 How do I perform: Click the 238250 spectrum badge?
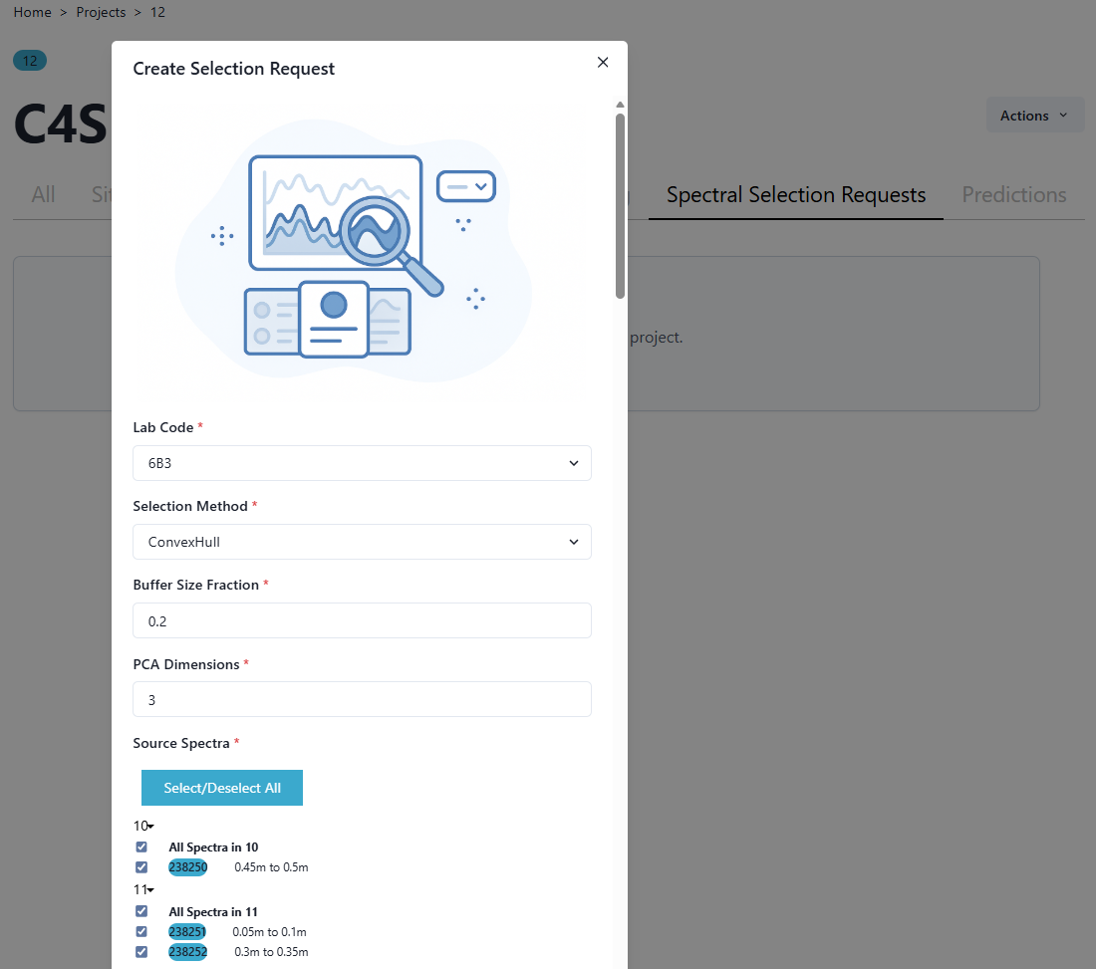point(188,867)
